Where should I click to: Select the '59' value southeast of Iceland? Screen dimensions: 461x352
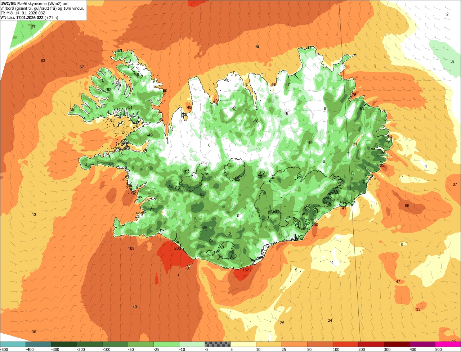[x=407, y=206]
